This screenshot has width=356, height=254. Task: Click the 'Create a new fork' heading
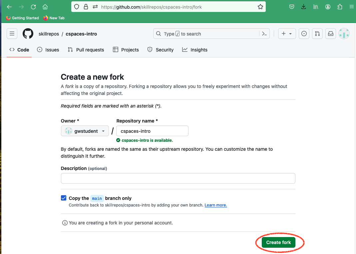pyautogui.click(x=92, y=77)
